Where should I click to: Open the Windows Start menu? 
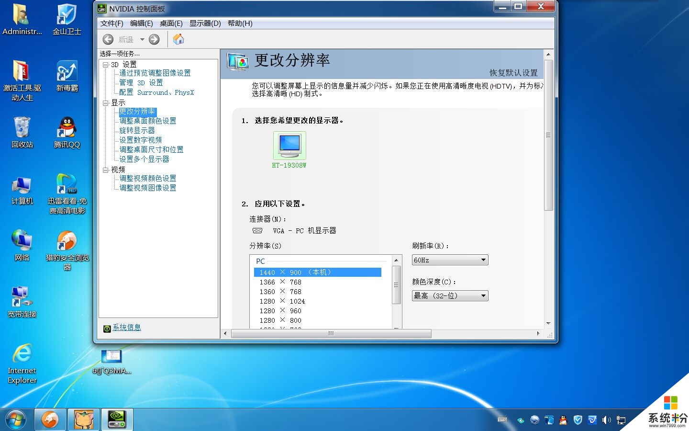(x=16, y=420)
